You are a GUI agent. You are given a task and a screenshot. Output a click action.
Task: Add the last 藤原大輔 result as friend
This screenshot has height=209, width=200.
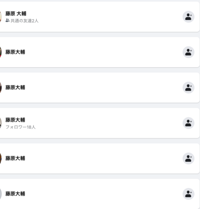click(x=188, y=194)
